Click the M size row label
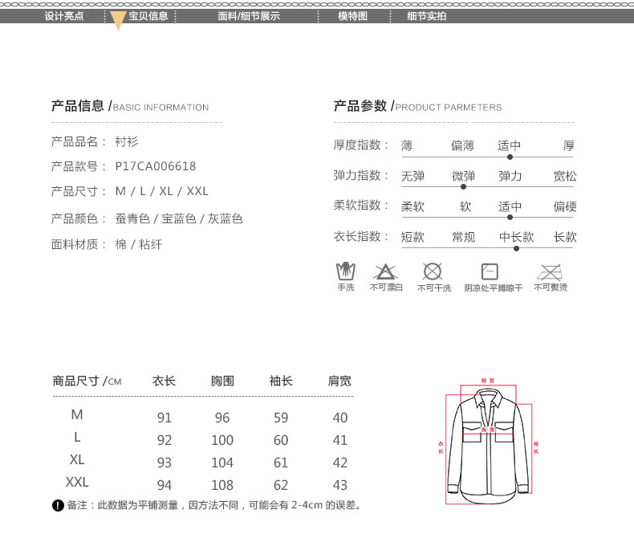 tap(77, 414)
